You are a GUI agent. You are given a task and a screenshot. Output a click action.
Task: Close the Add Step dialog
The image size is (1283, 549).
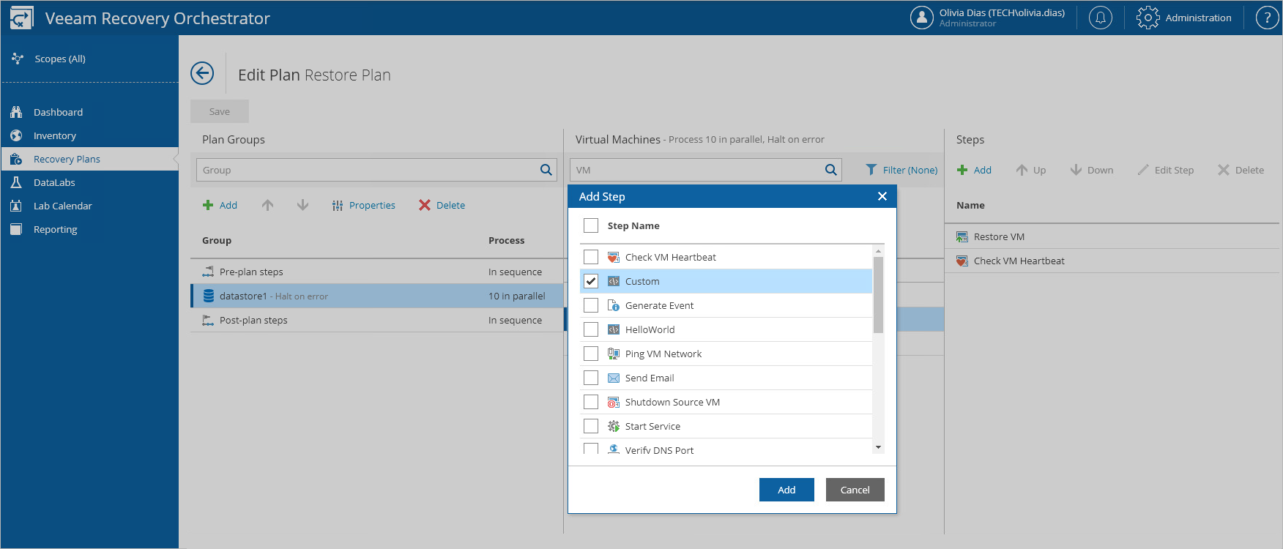pos(882,196)
